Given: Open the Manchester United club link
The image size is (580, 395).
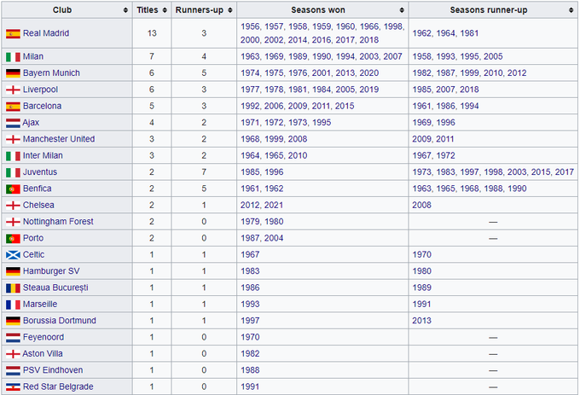Looking at the screenshot, I should [x=59, y=139].
